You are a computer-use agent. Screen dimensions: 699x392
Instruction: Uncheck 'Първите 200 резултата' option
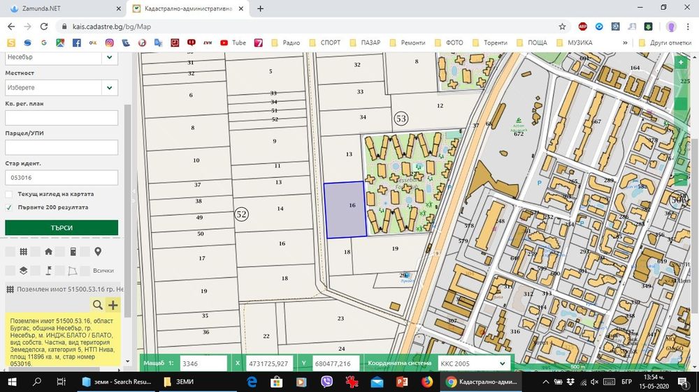point(9,207)
